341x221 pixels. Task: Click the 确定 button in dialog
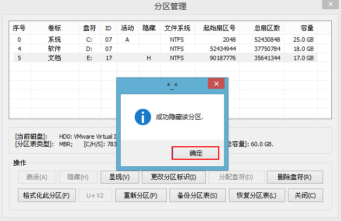click(195, 153)
